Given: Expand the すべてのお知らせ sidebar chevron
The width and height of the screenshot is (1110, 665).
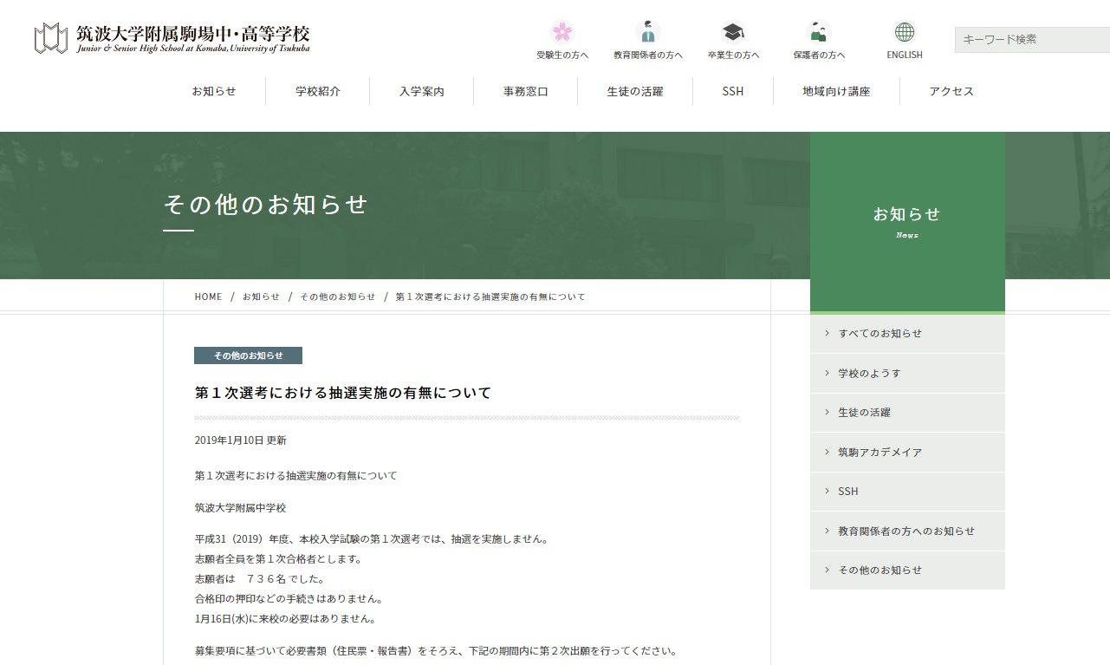Looking at the screenshot, I should coord(826,333).
